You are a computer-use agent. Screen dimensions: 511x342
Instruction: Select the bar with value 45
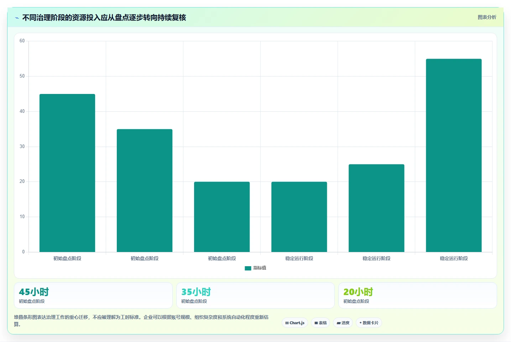click(x=67, y=173)
